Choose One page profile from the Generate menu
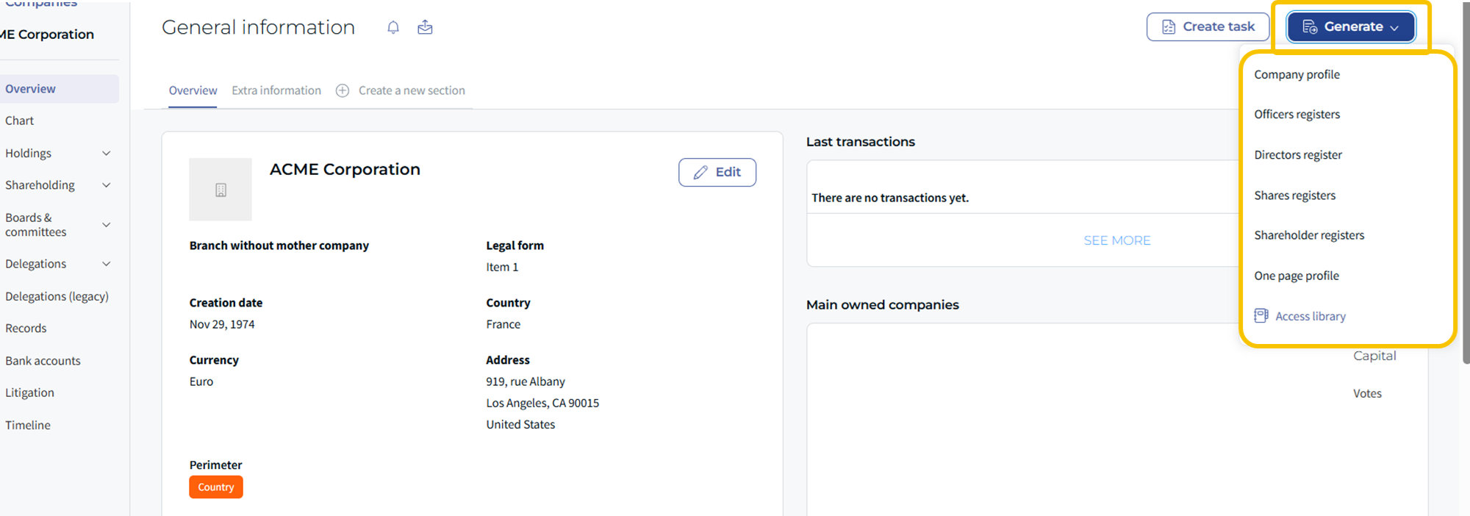This screenshot has width=1470, height=516. (1297, 276)
